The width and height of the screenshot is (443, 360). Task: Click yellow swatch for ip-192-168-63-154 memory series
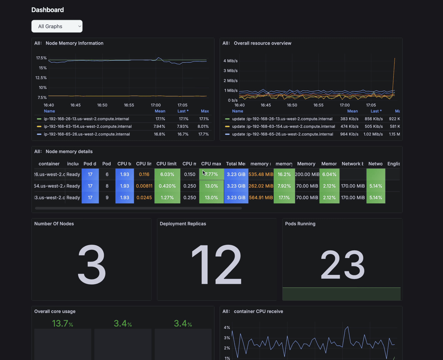tap(39, 127)
